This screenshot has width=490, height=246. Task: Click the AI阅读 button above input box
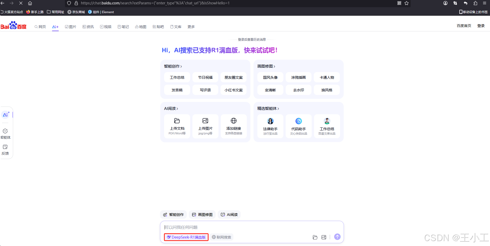pyautogui.click(x=229, y=215)
